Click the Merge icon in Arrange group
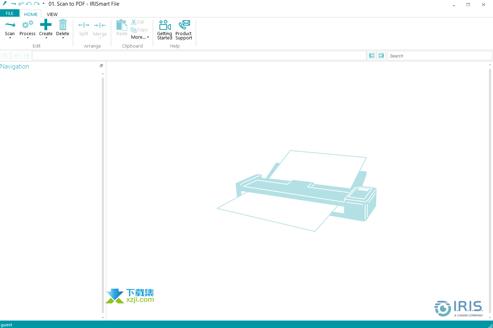The image size is (493, 328). 100,25
